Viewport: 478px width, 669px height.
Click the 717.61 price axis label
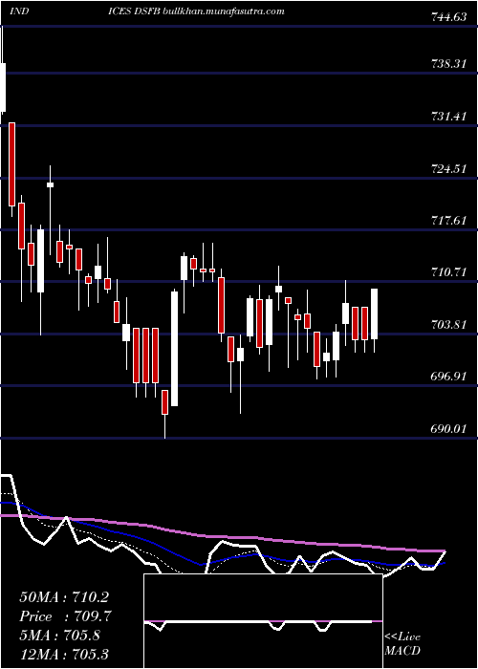tap(448, 221)
